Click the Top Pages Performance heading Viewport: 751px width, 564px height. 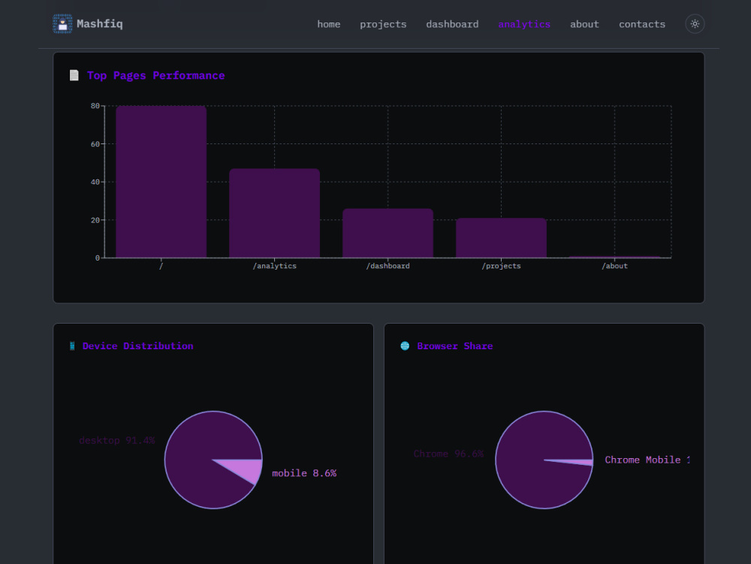coord(155,76)
